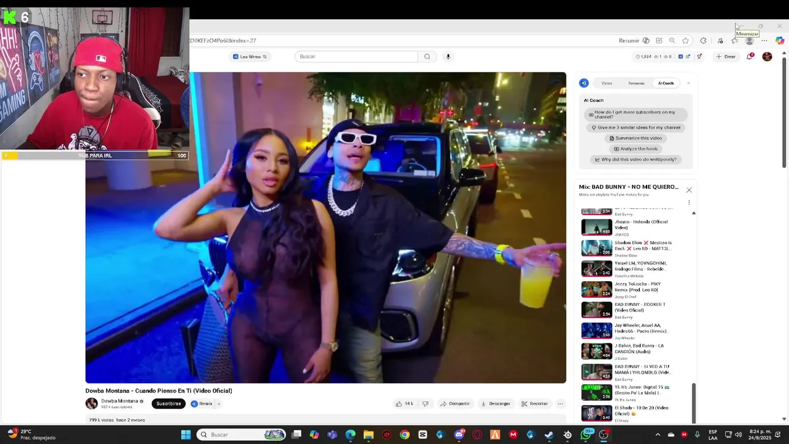Switch to the Resumen tab
Viewport: 789px width, 444px height.
pos(636,83)
